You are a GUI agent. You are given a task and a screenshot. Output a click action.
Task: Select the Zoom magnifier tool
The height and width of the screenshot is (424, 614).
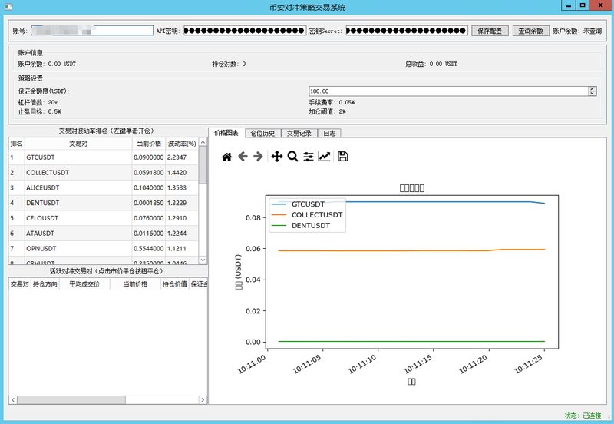pyautogui.click(x=292, y=157)
